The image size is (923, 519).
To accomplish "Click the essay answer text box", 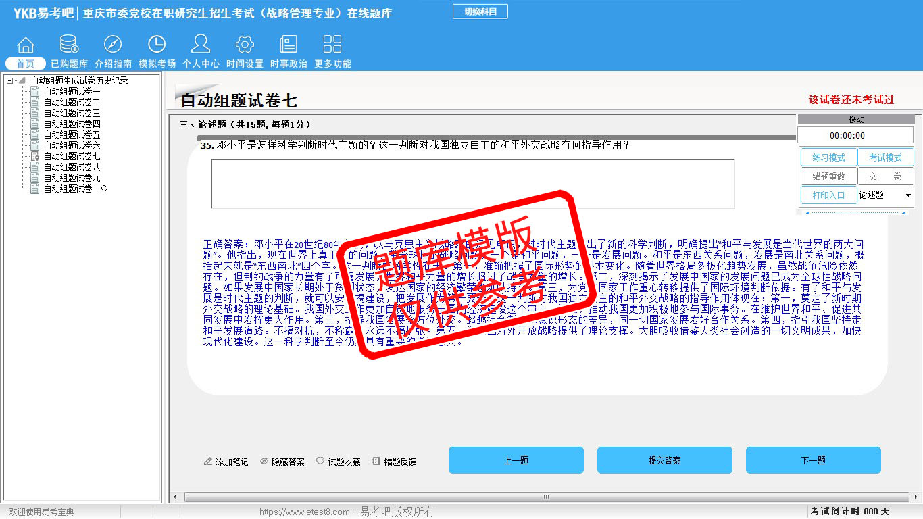I will pos(472,184).
